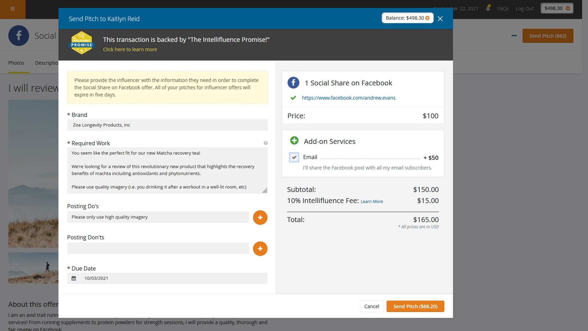Click the Balance: $498.30 badge
The height and width of the screenshot is (331, 588).
(x=407, y=18)
